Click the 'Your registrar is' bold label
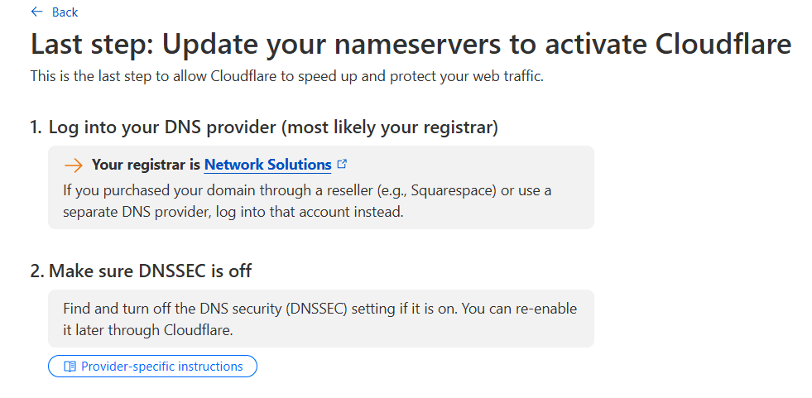The height and width of the screenshot is (398, 812). click(146, 165)
